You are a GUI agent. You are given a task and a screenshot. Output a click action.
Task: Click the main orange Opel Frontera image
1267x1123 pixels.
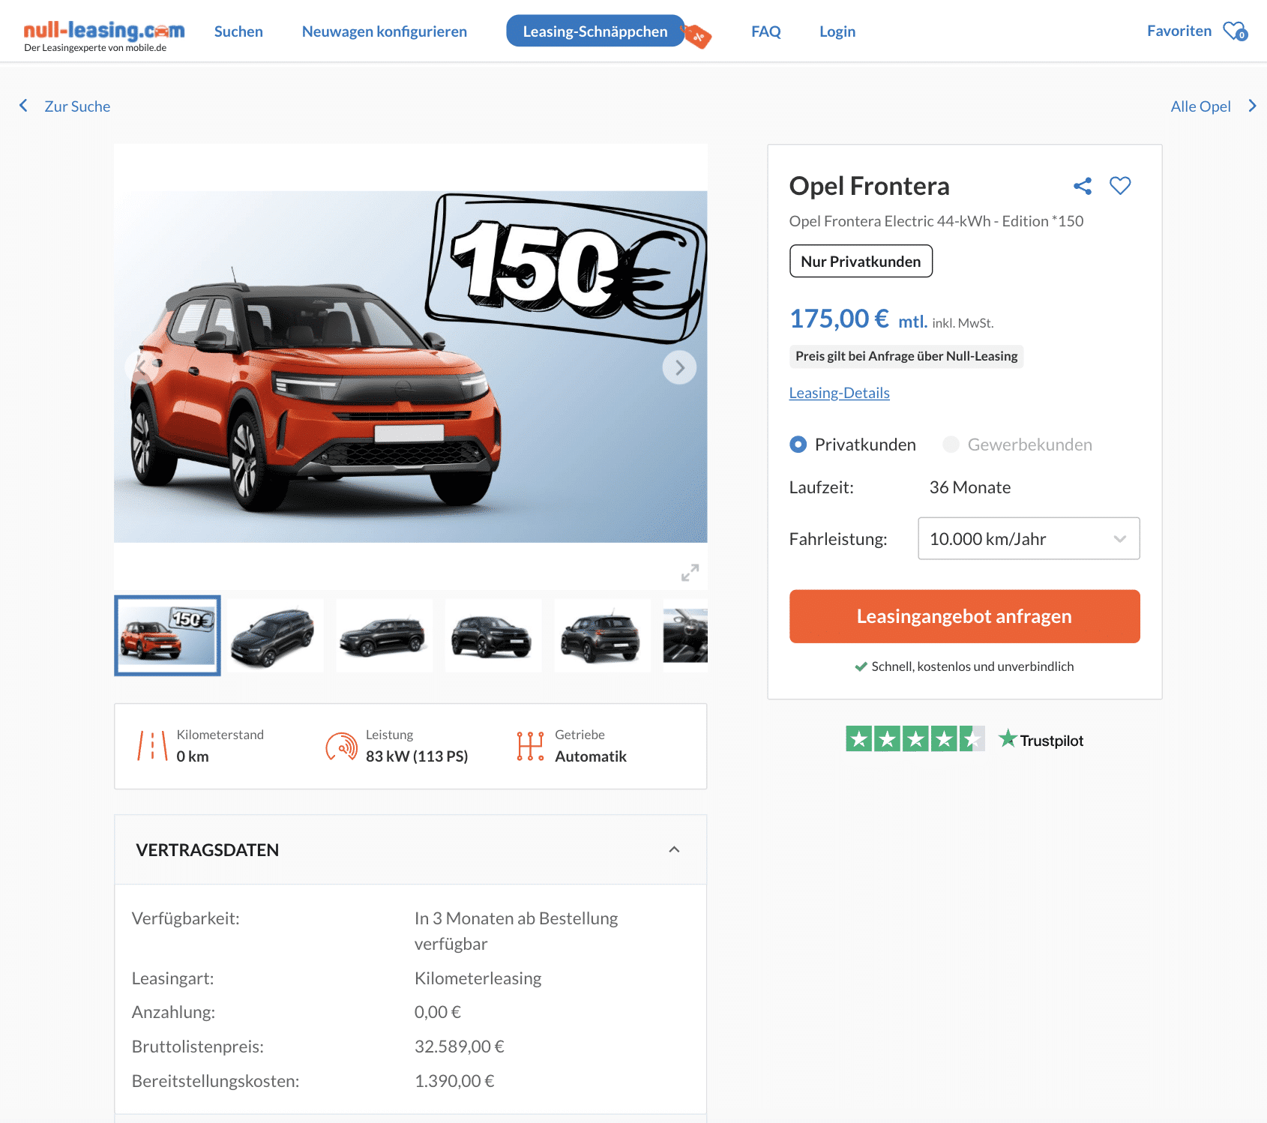tap(411, 367)
